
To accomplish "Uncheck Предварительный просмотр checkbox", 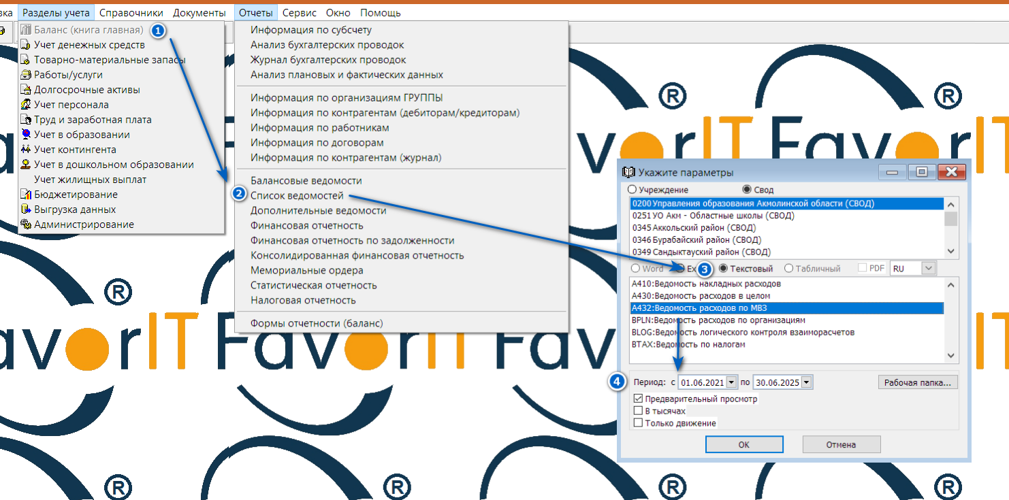I will point(638,399).
